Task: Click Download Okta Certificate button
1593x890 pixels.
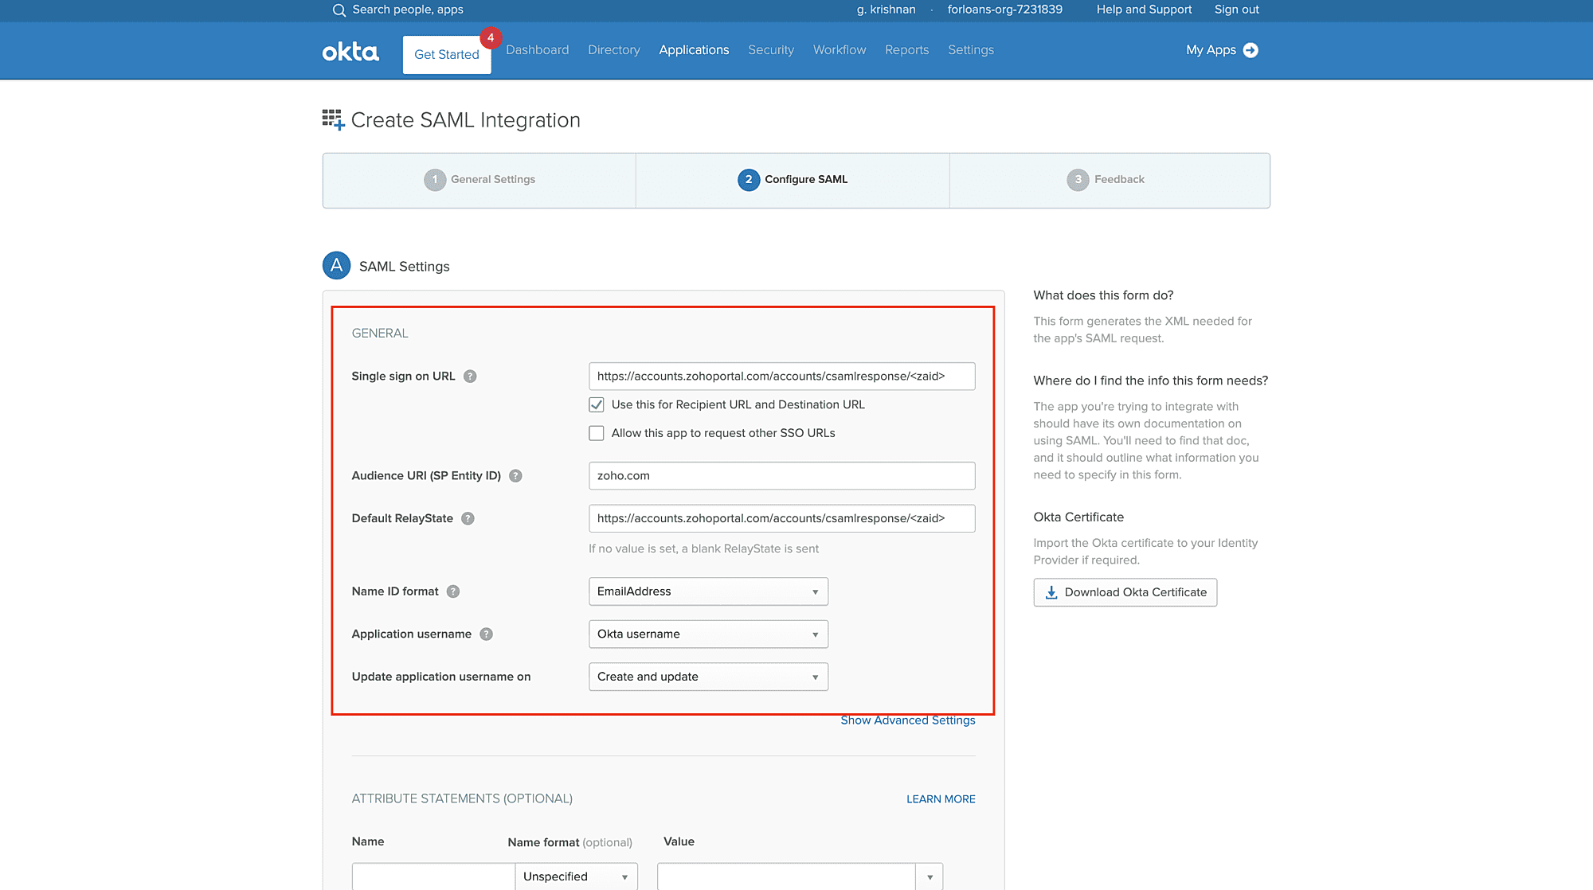Action: [1125, 592]
